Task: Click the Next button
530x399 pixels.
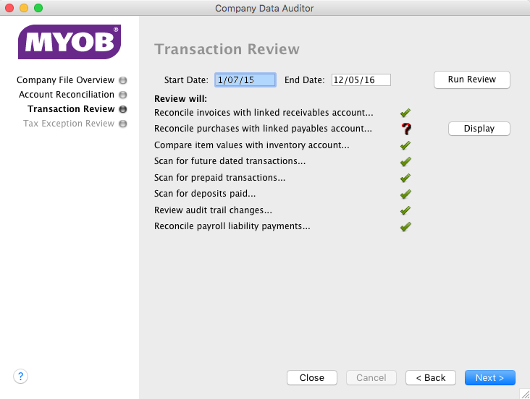Action: 489,377
